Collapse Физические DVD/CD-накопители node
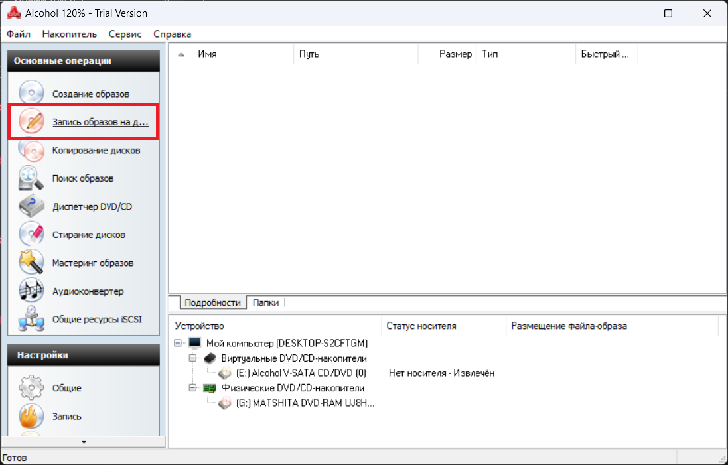This screenshot has width=728, height=465. coord(193,388)
